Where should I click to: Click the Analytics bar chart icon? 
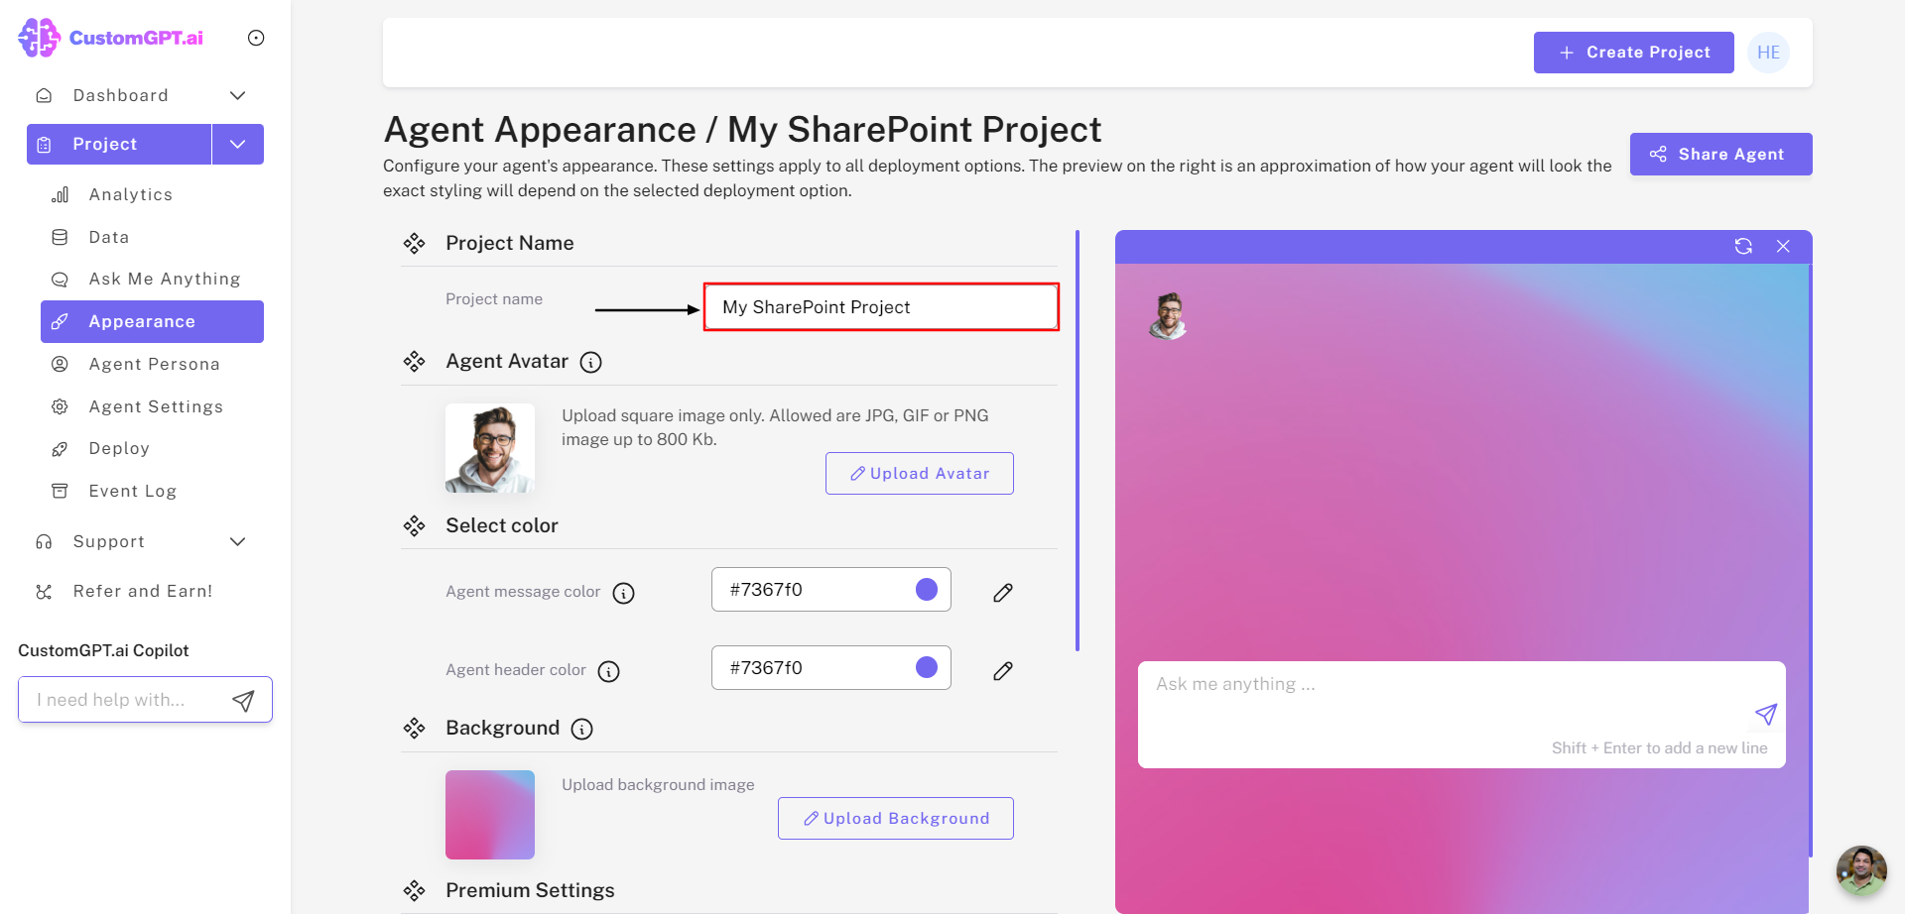pyautogui.click(x=61, y=194)
